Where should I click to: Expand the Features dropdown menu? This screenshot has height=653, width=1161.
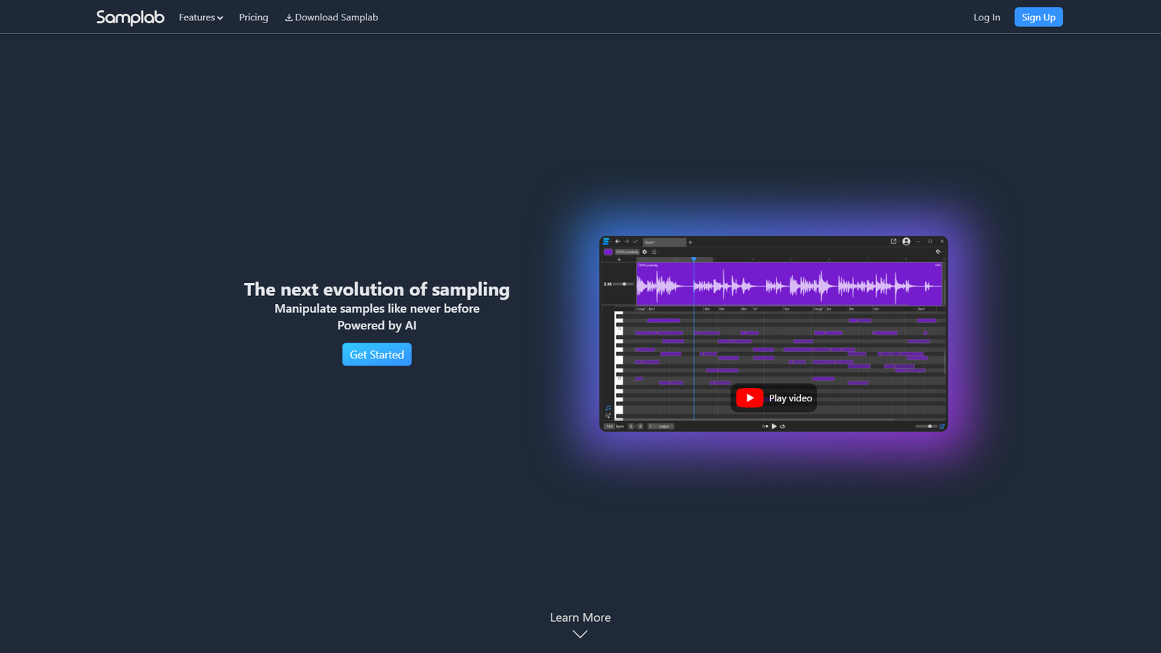point(201,17)
